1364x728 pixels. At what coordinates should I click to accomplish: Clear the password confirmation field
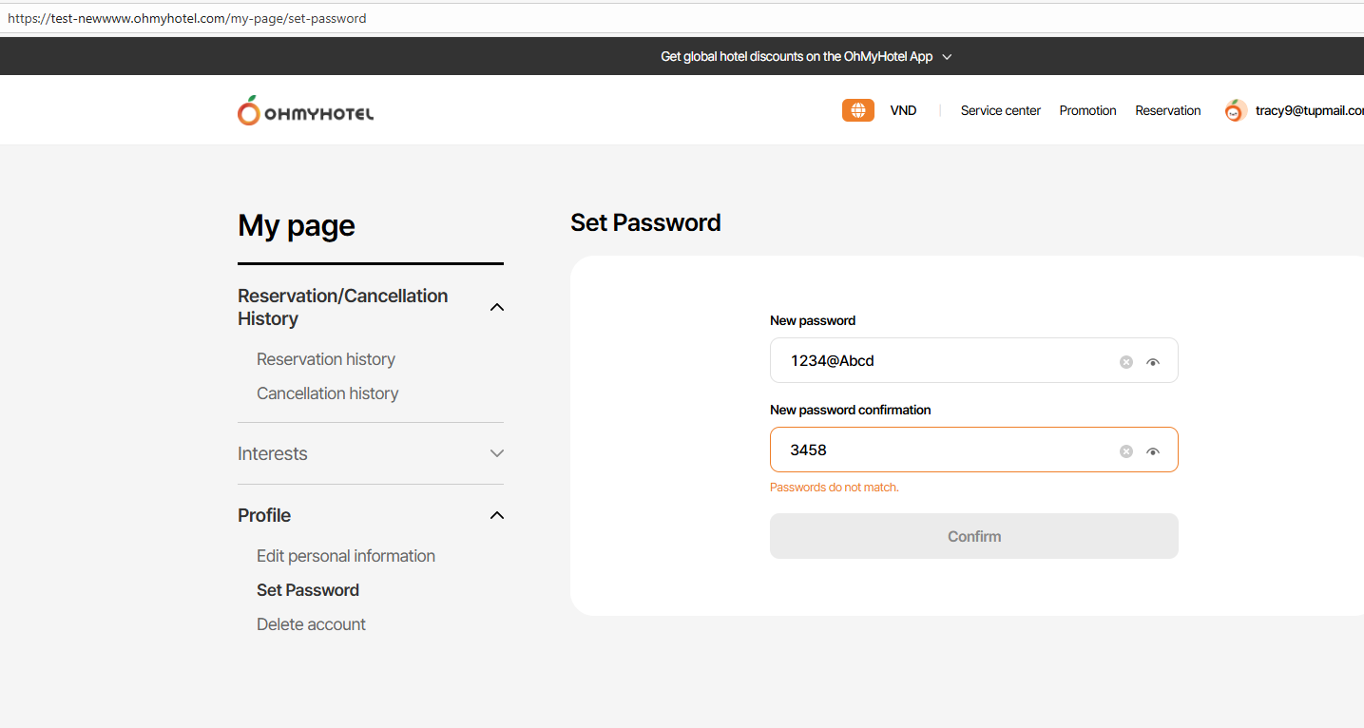pyautogui.click(x=1126, y=451)
